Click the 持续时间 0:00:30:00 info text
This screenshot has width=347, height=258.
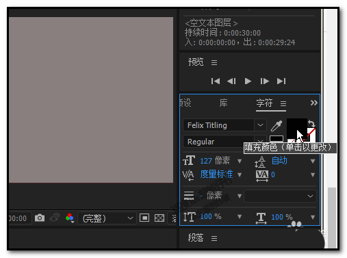[x=222, y=33]
